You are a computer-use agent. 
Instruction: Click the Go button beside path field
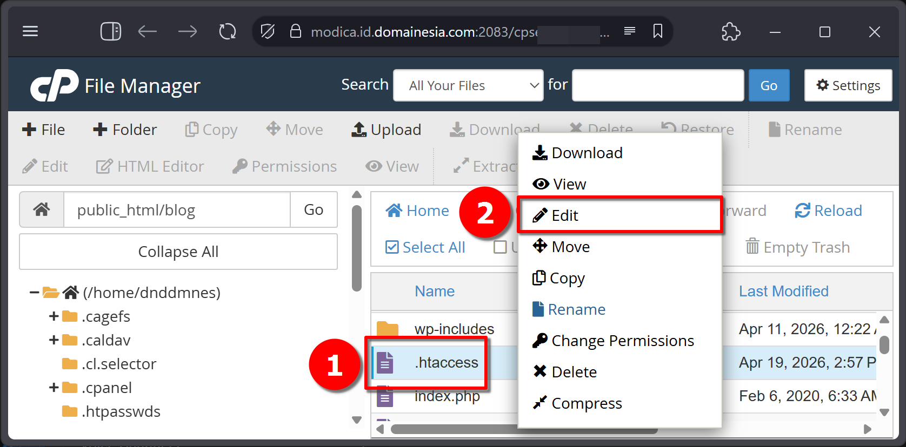click(x=314, y=209)
